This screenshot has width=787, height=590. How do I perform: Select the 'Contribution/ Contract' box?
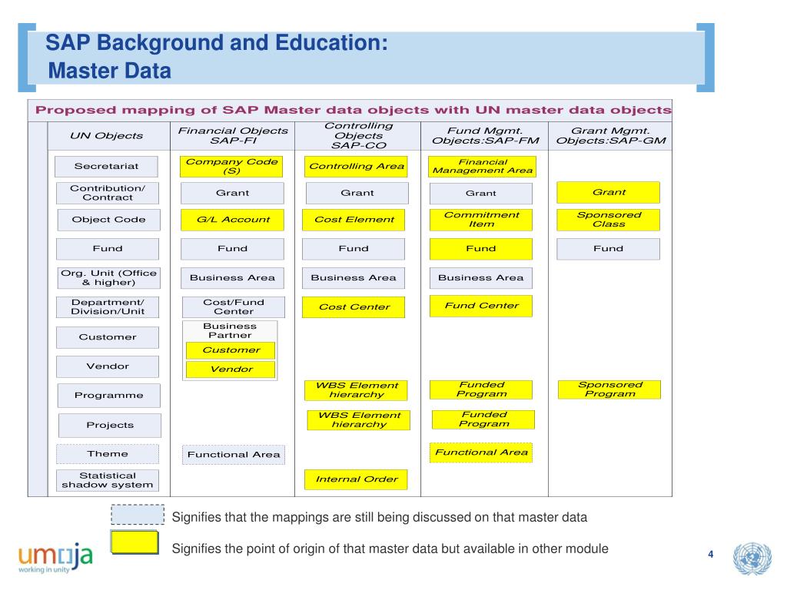point(108,193)
